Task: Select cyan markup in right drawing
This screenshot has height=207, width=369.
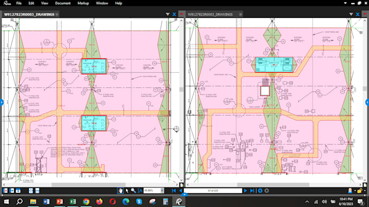Action: click(x=274, y=64)
